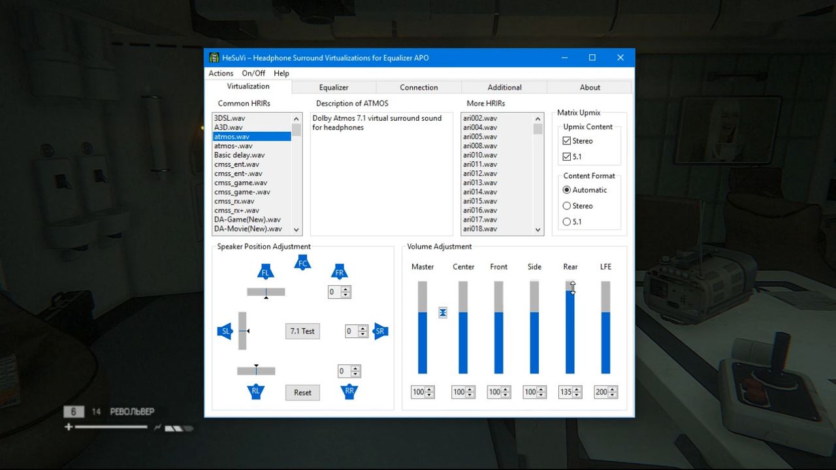Click the FR front-right speaker icon
The height and width of the screenshot is (470, 836).
tap(339, 272)
